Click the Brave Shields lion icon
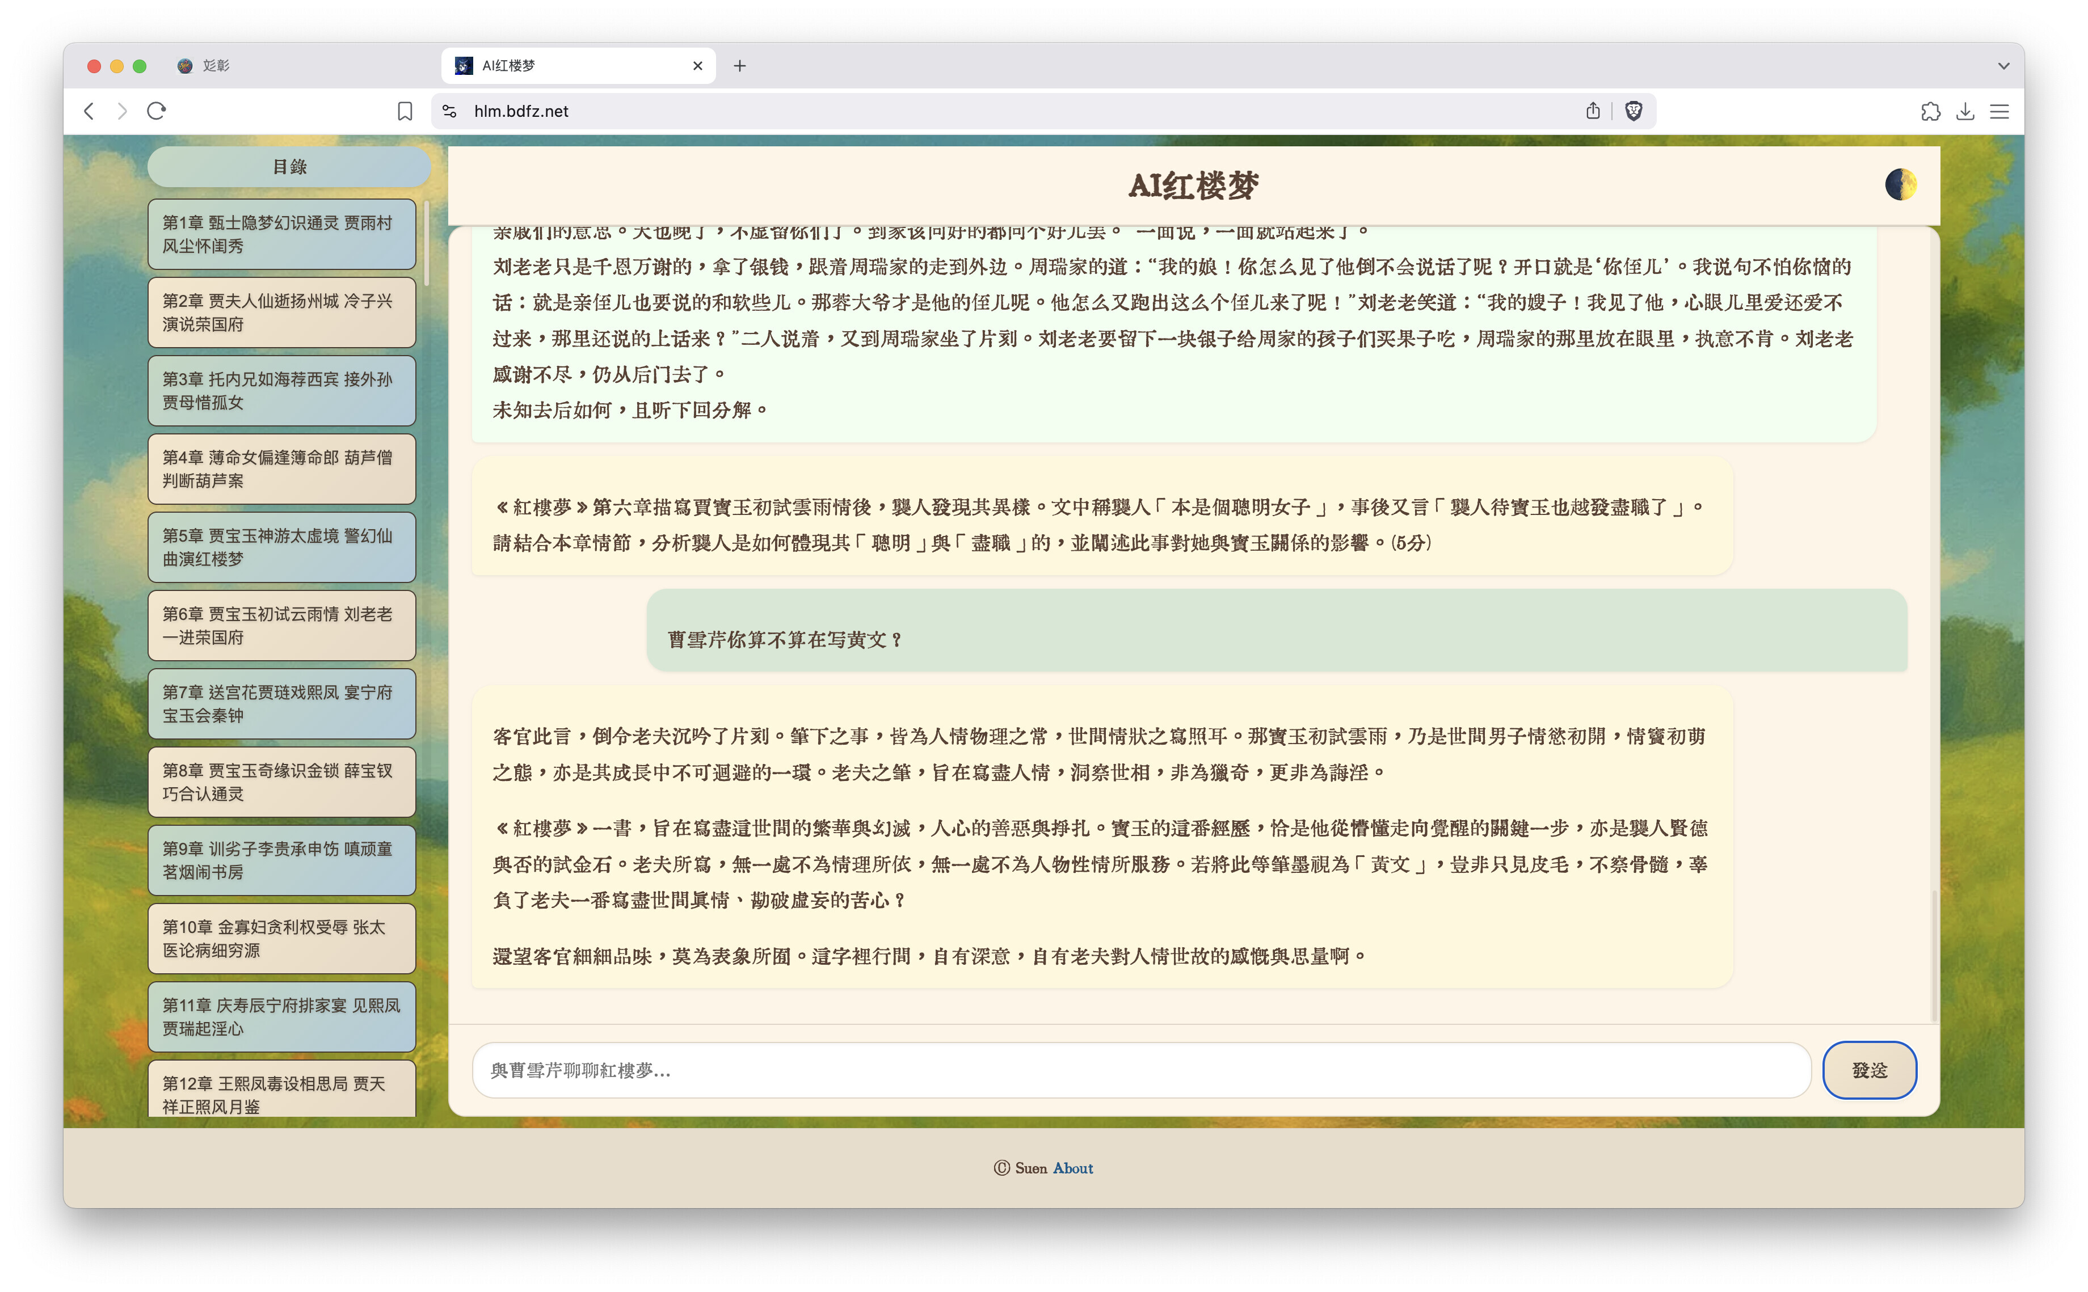This screenshot has width=2088, height=1292. (1632, 111)
